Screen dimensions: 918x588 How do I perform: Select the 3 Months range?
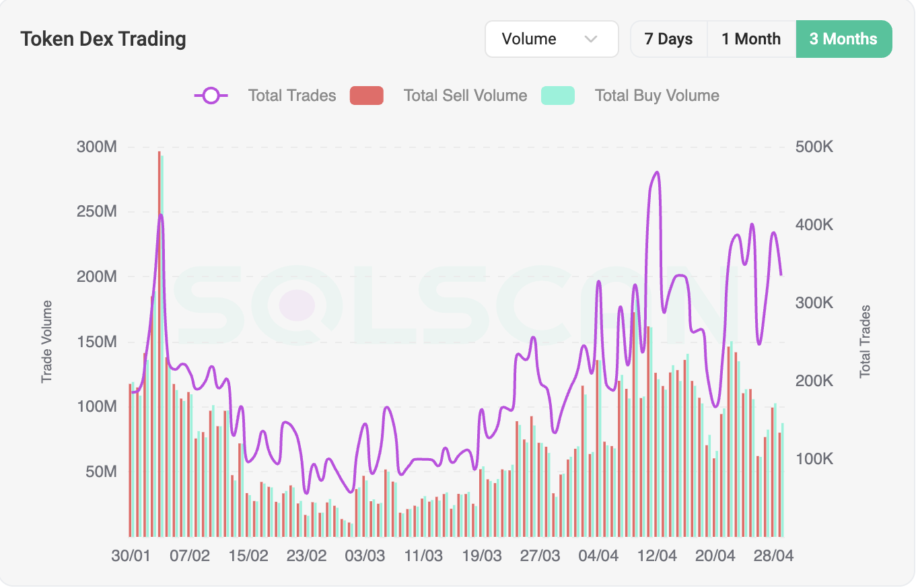[x=843, y=39]
